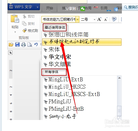Click the font list scrollbar thumb
The image size is (138, 131).
[119, 111]
